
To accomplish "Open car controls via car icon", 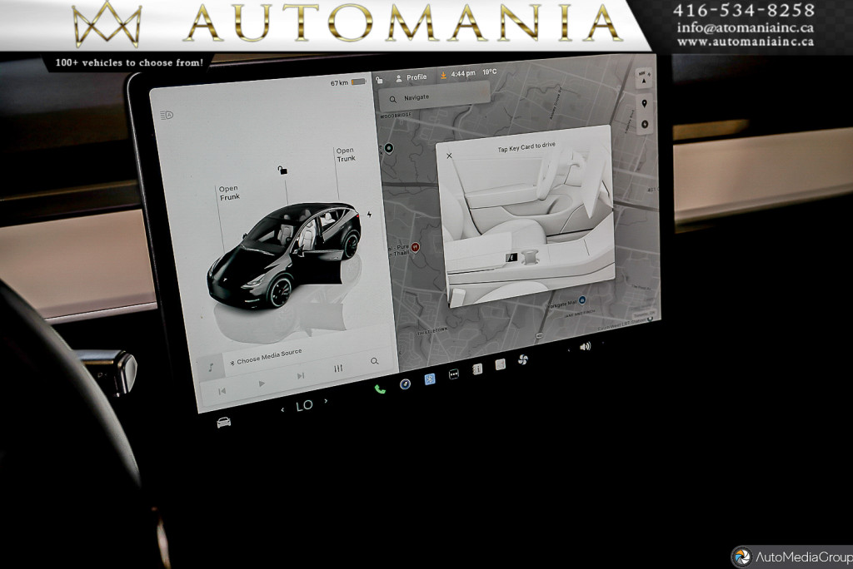I will [223, 423].
